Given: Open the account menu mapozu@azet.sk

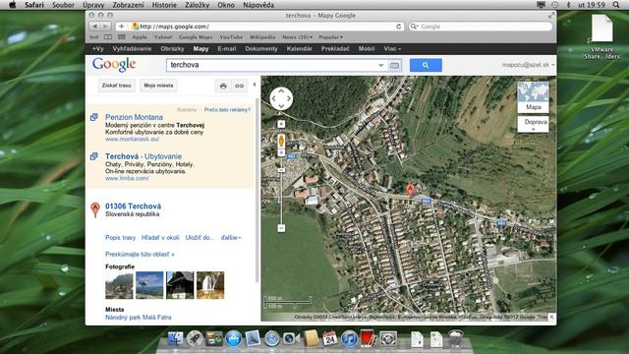Looking at the screenshot, I should (528, 65).
